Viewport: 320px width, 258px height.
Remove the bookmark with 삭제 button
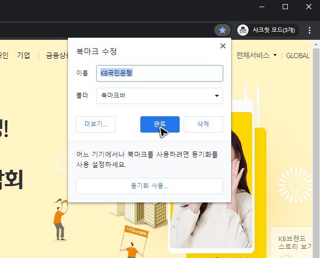[x=203, y=124]
